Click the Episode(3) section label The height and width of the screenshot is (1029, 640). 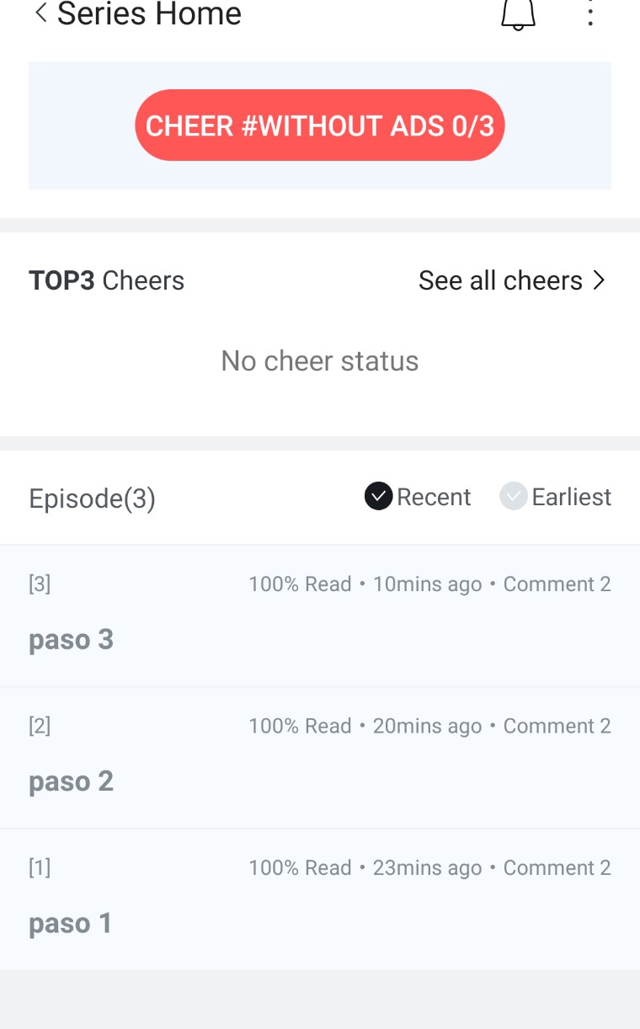tap(93, 499)
